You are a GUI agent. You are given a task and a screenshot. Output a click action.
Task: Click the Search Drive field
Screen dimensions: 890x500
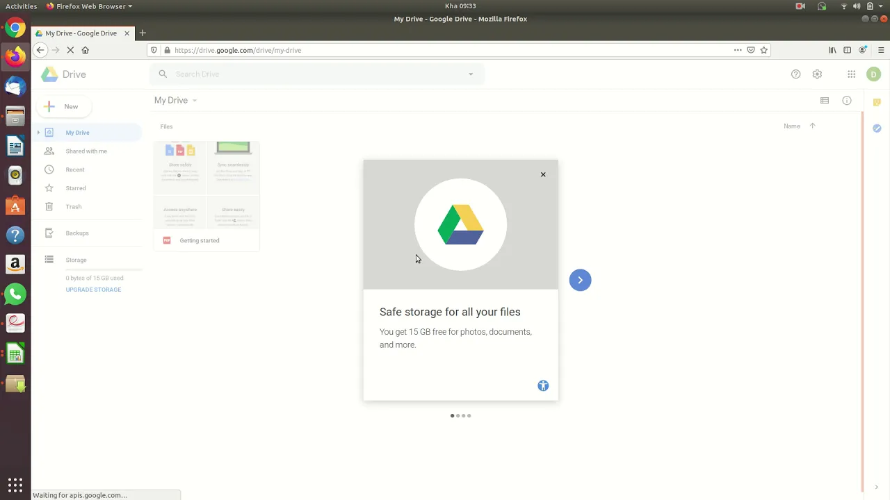[x=316, y=74]
